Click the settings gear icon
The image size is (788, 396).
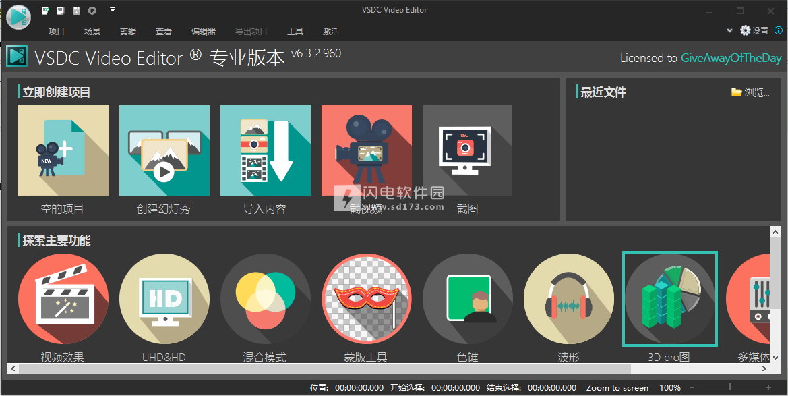pos(746,30)
